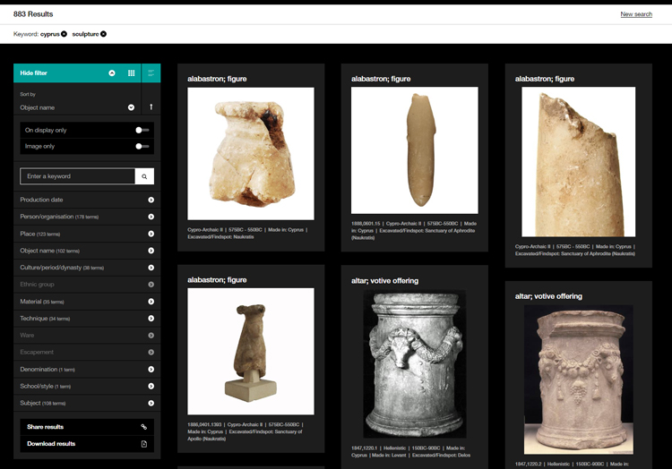Remove the sculpture keyword filter
672x469 pixels.
[103, 34]
